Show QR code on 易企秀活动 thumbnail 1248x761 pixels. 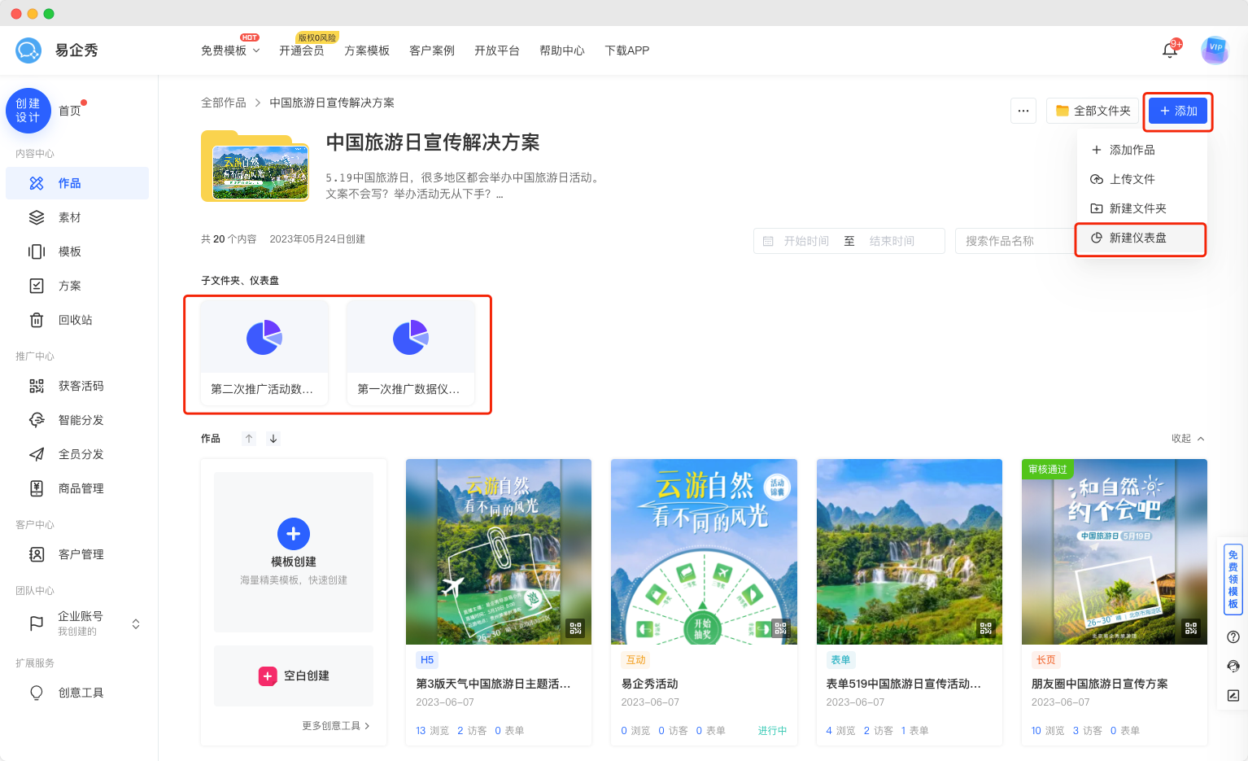click(x=781, y=628)
